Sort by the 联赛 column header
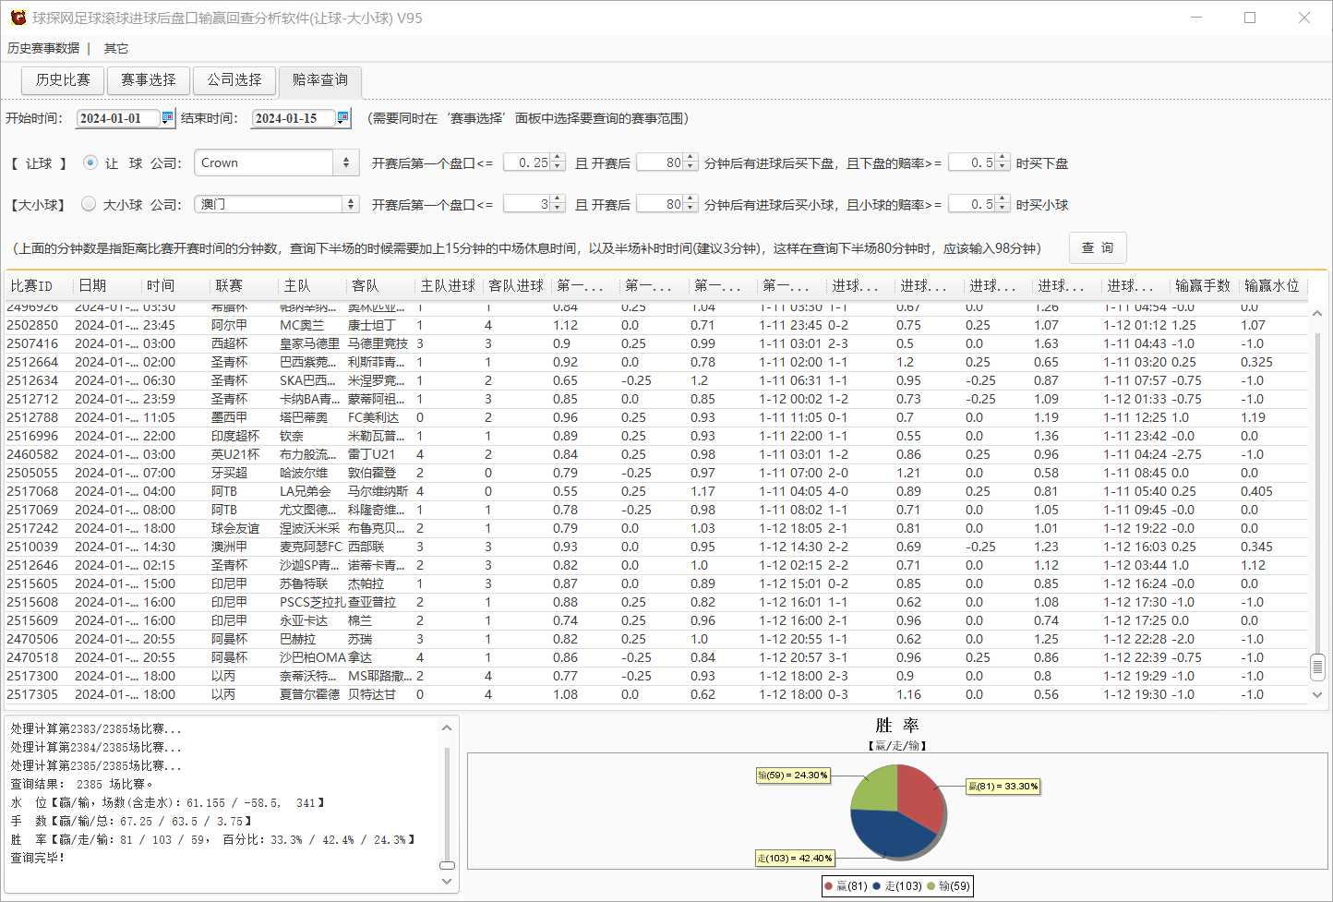Image resolution: width=1333 pixels, height=902 pixels. tap(245, 285)
